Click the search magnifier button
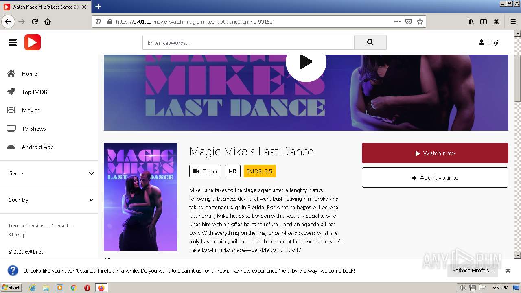This screenshot has height=293, width=521. point(370,42)
